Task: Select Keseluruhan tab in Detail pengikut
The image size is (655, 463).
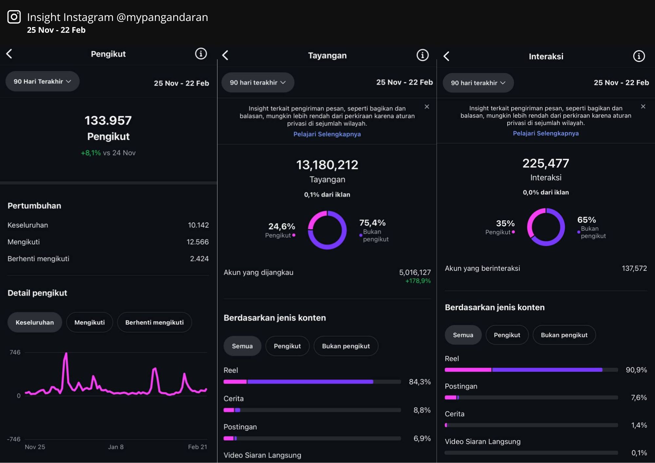Action: pyautogui.click(x=35, y=322)
